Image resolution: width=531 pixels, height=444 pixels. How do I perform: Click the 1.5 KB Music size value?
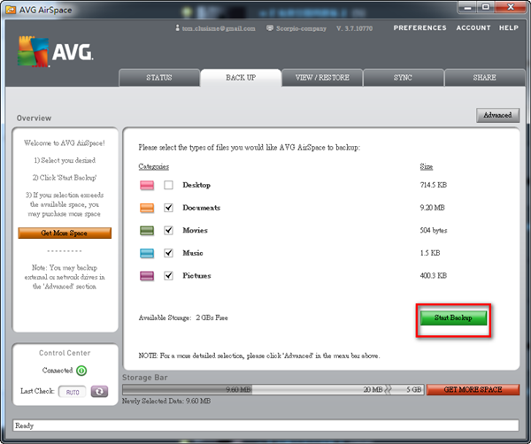pyautogui.click(x=430, y=253)
